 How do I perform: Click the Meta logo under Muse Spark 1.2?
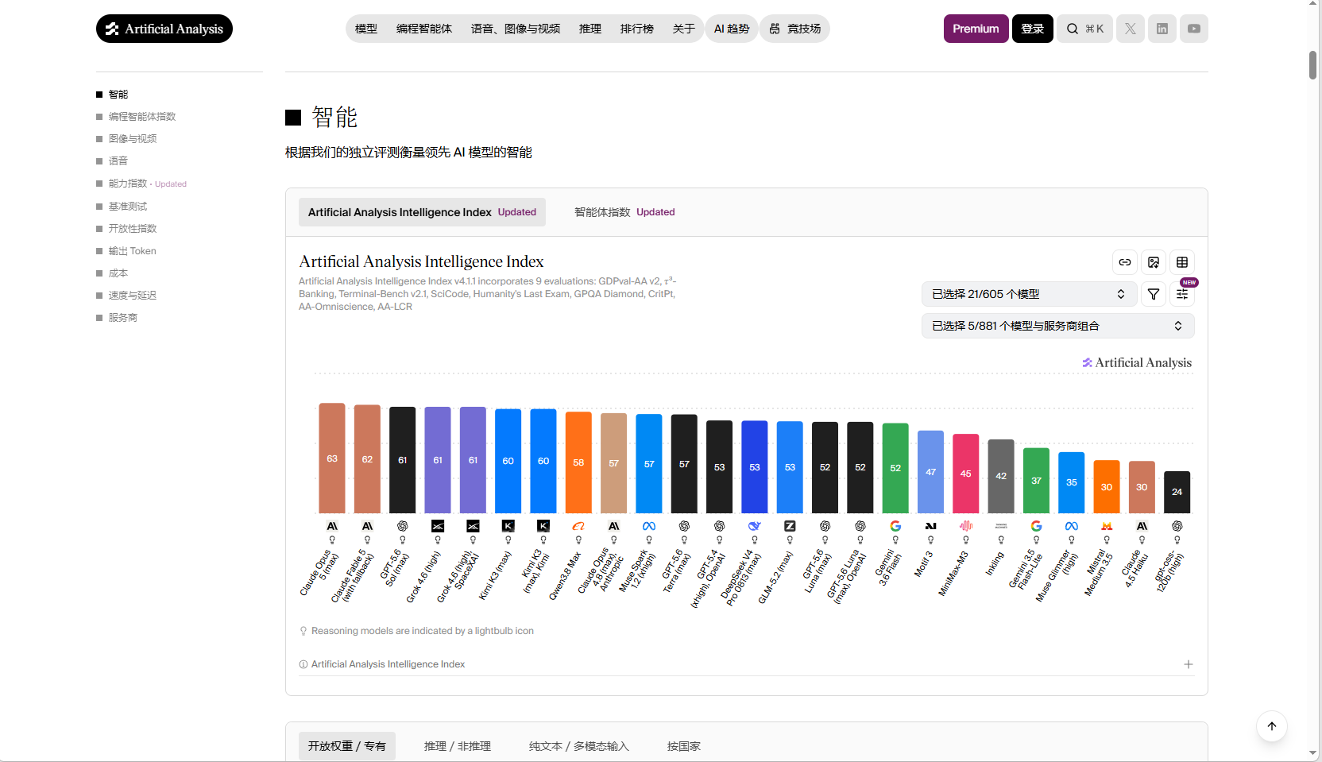[x=649, y=526]
